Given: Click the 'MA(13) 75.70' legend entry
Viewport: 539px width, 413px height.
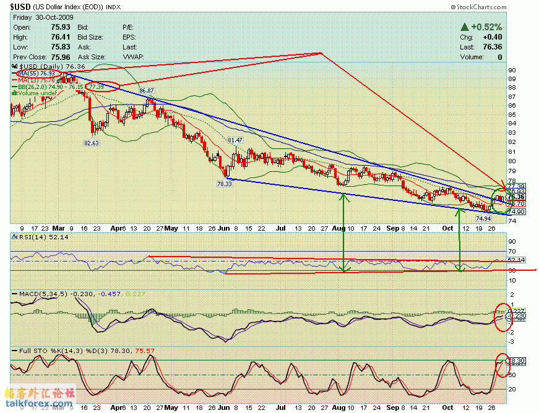Looking at the screenshot, I should (x=37, y=80).
